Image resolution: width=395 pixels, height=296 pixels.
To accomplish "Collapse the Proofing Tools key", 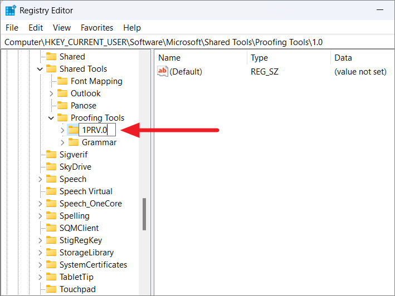I will (x=51, y=118).
